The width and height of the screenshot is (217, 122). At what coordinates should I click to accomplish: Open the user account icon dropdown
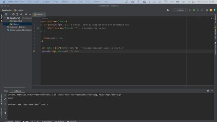click(169, 10)
